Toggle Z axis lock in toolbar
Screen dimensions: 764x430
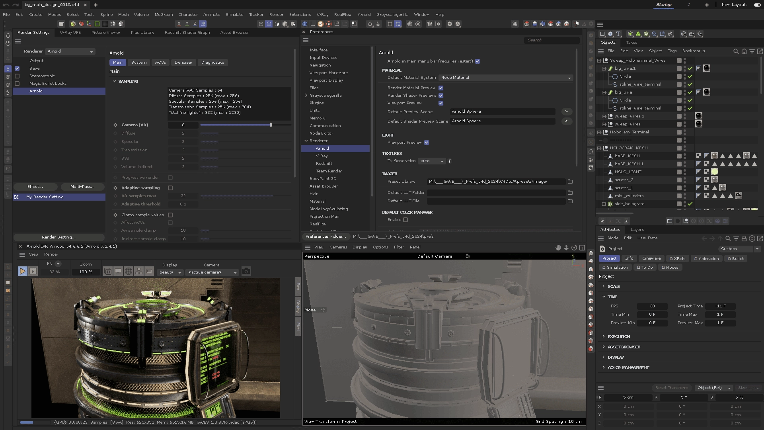195,24
